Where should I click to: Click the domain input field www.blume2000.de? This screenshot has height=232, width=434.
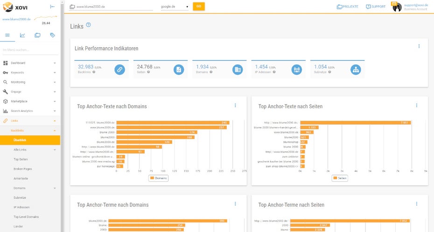pos(111,7)
